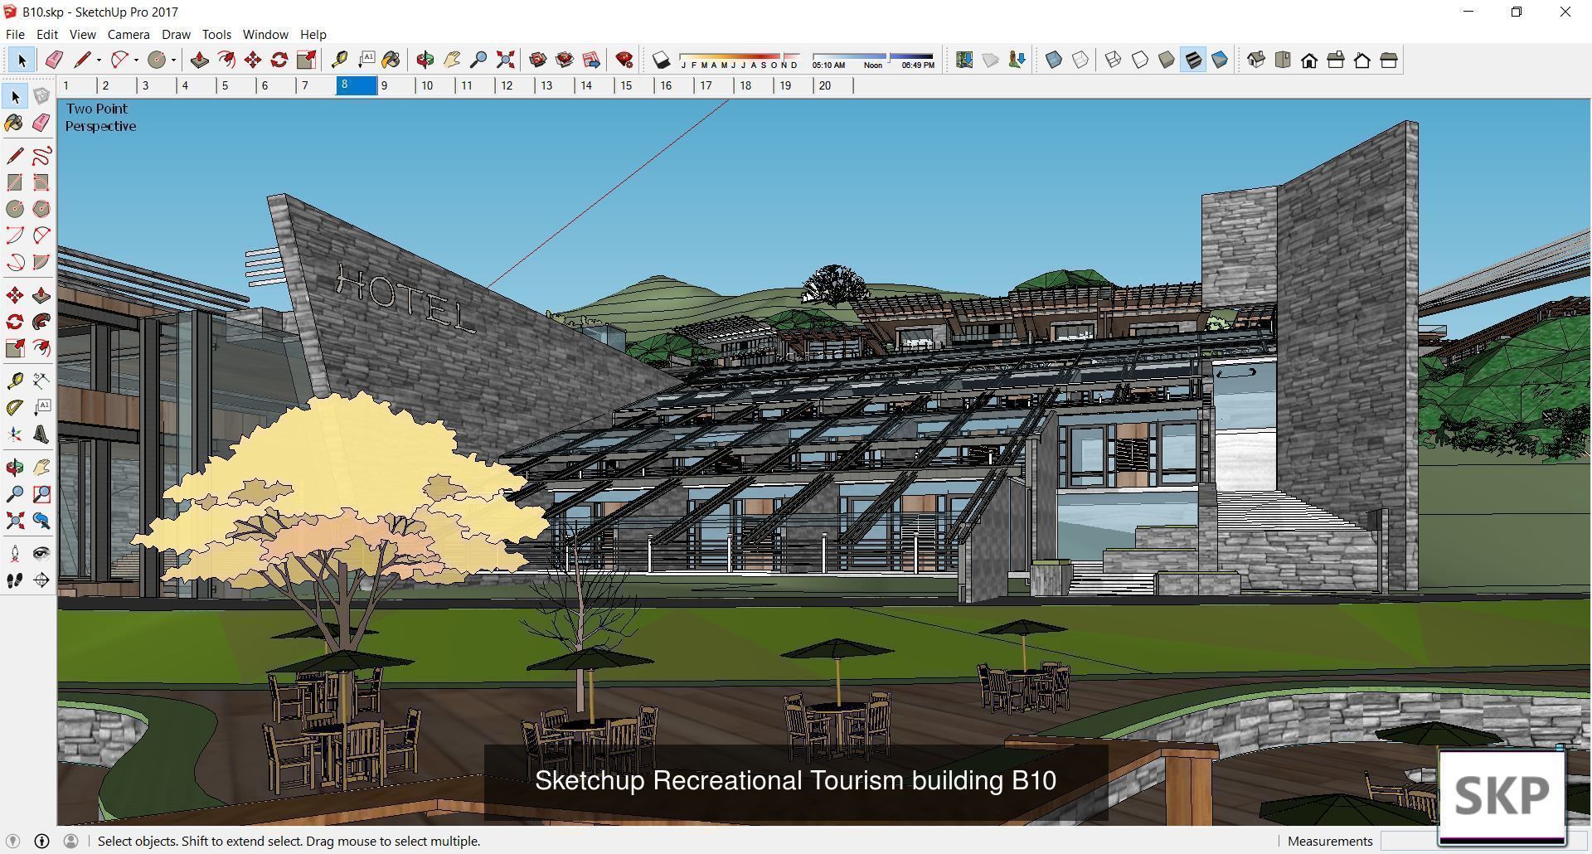The height and width of the screenshot is (854, 1592).
Task: Enable Shaded face style
Action: pyautogui.click(x=1167, y=60)
